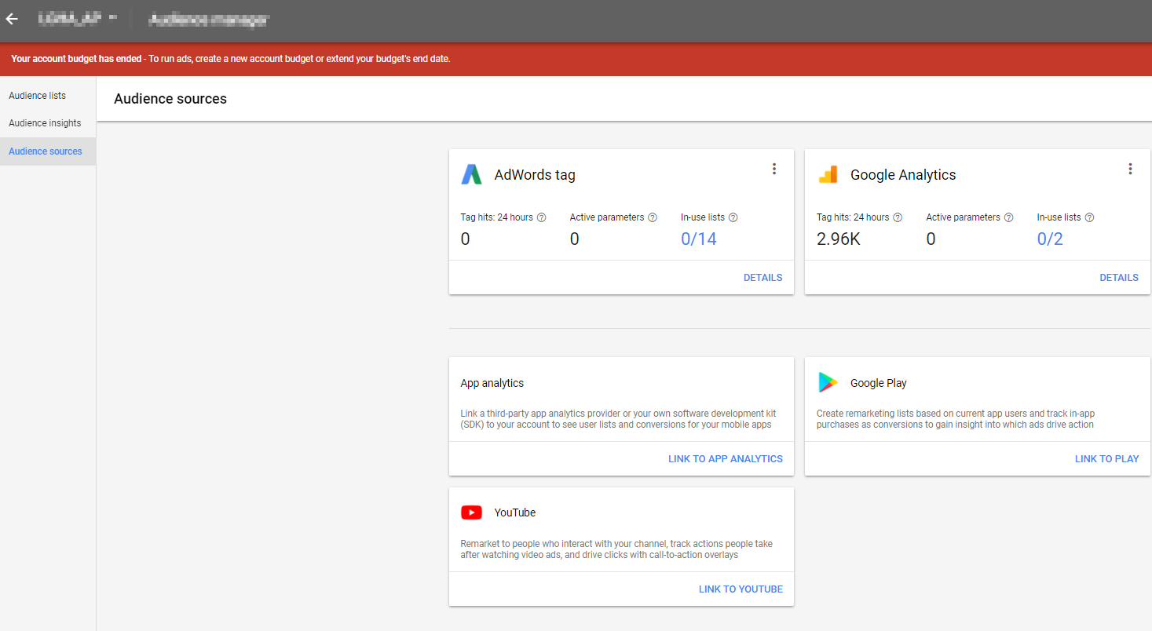Click LINK TO APP ANALYTICS
This screenshot has height=631, width=1152.
[x=726, y=459]
